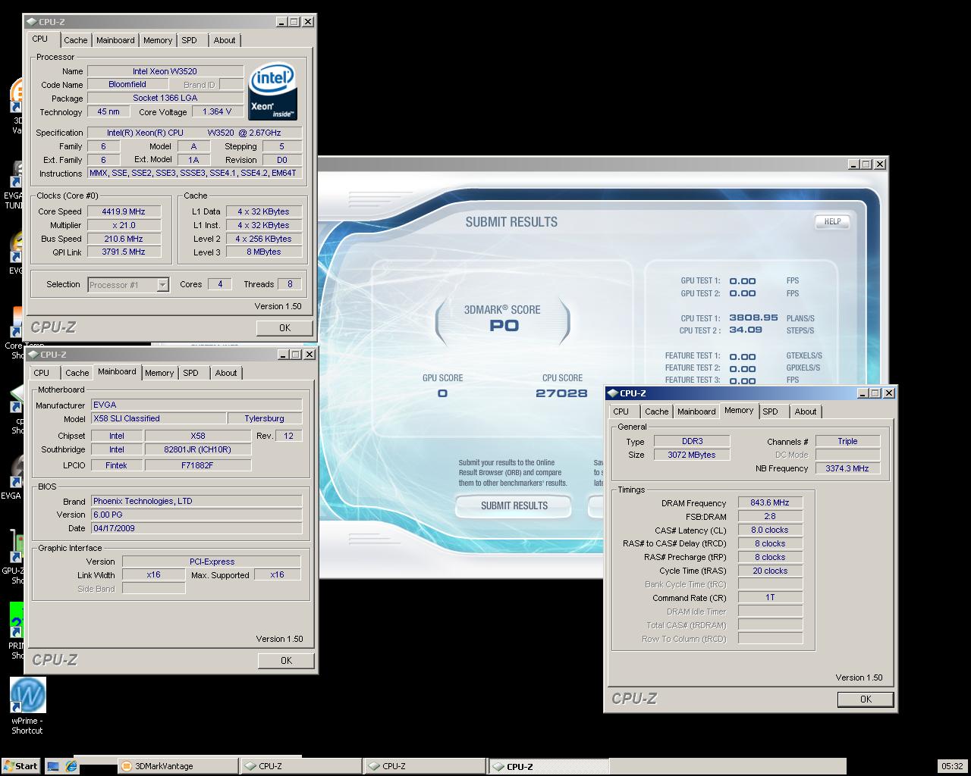Viewport: 971px width, 776px height.
Task: Click the Package value Socket 1366 LGA
Action: coord(165,98)
